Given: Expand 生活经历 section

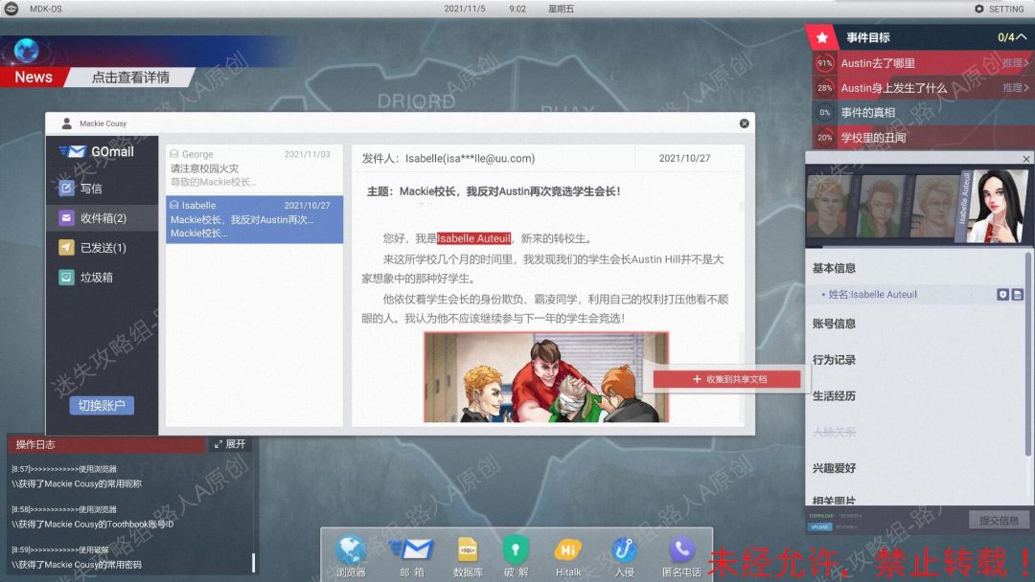Looking at the screenshot, I should point(834,396).
